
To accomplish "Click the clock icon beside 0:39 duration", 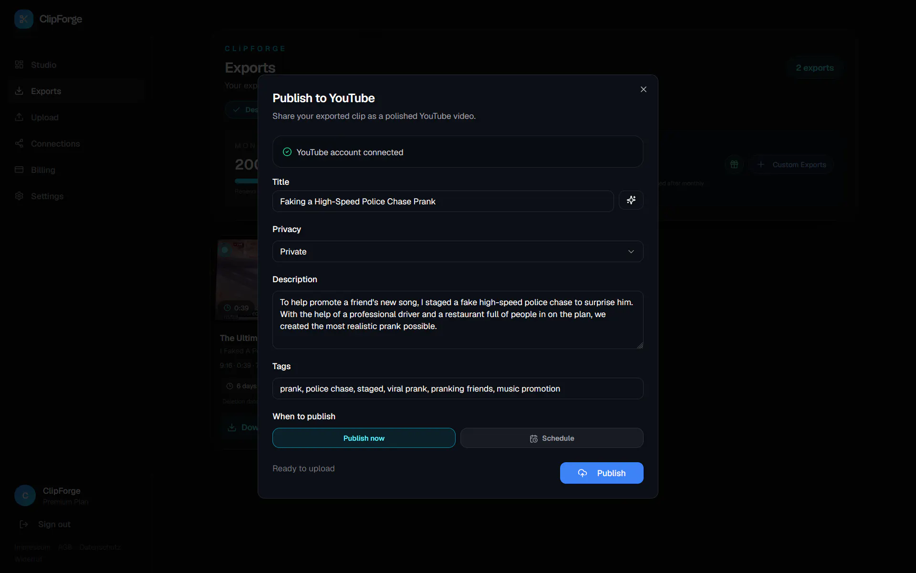I will point(228,308).
